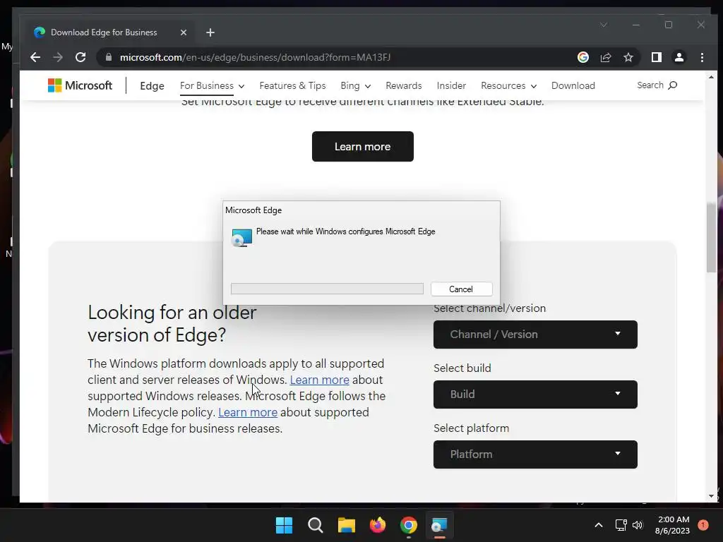Open File Explorer from taskbar
723x542 pixels.
coord(346,525)
